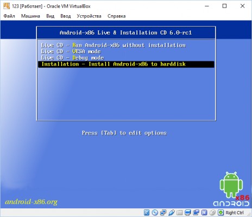This screenshot has width=252, height=217.
Task: Close the VirtualBox window
Action: pyautogui.click(x=242, y=6)
